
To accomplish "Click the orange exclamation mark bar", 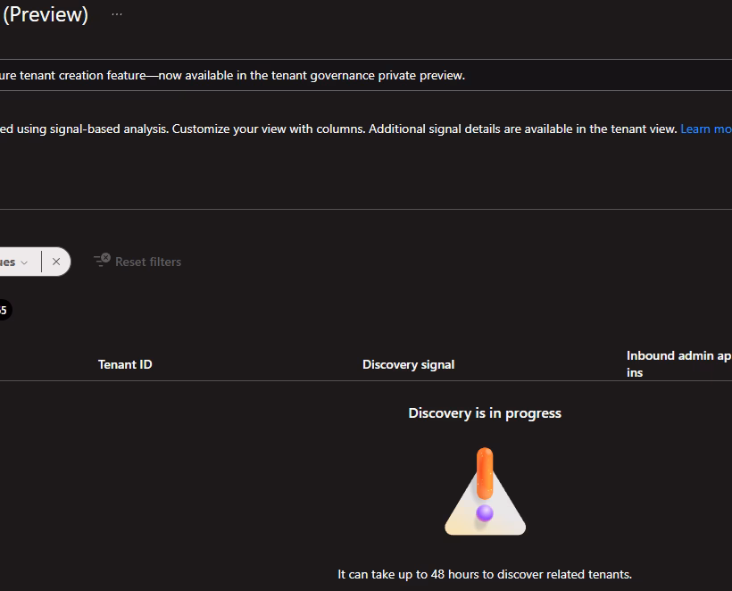I will pos(485,473).
